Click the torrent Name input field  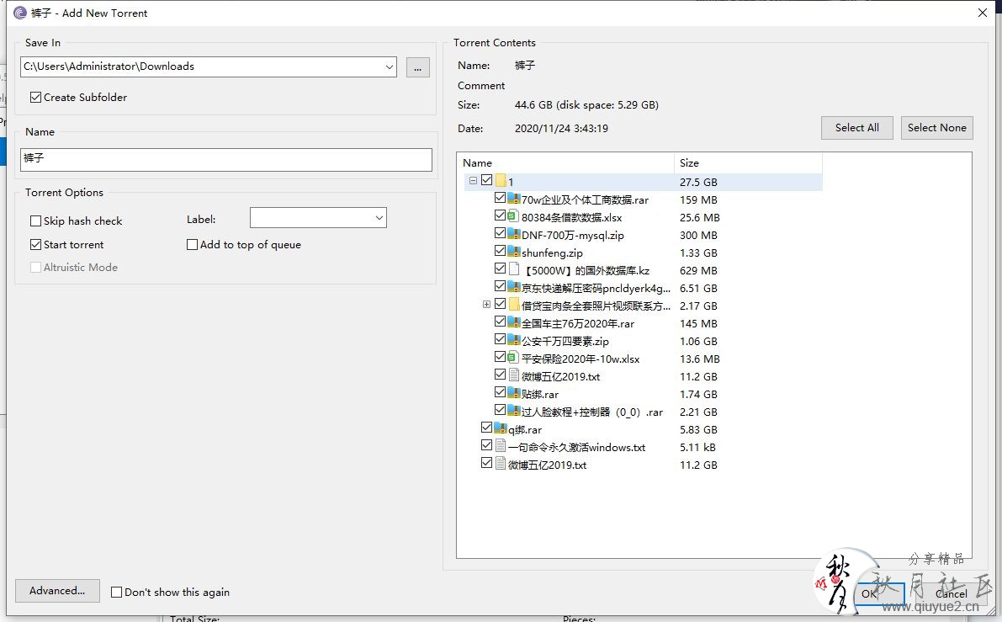coord(226,159)
